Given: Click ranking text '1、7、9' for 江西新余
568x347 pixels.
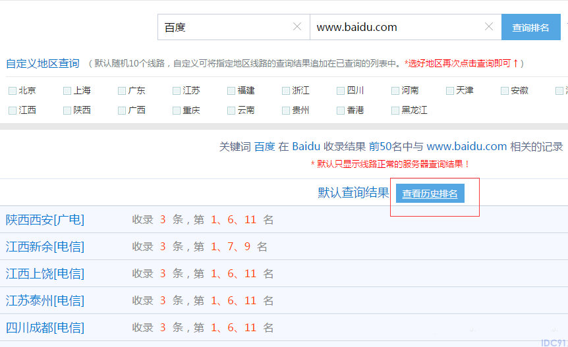Looking at the screenshot, I should [x=231, y=247].
